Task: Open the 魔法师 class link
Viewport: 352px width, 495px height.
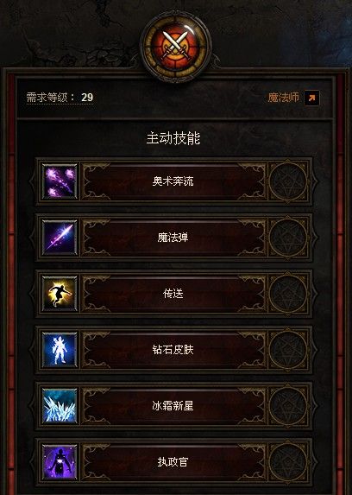Action: pos(283,98)
